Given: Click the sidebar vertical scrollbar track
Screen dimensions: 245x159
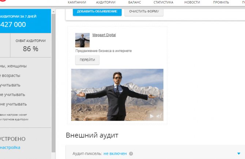Looking at the screenshot, I should (x=53, y=83).
